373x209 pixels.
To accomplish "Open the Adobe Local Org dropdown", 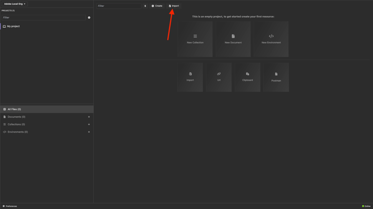I will [14, 4].
